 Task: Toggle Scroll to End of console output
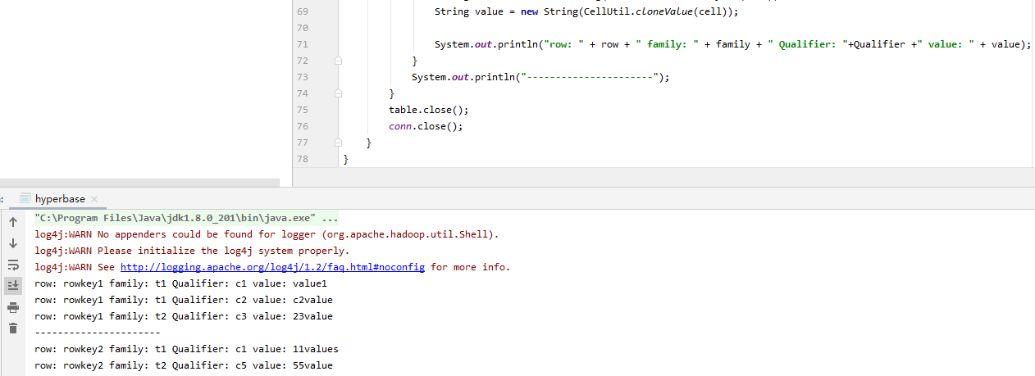click(x=13, y=286)
